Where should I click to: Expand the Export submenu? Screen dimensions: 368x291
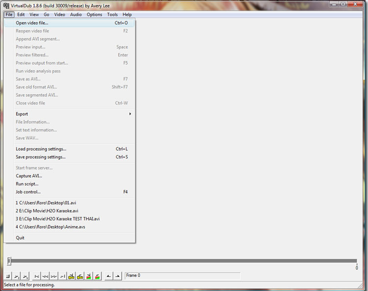[x=73, y=114]
